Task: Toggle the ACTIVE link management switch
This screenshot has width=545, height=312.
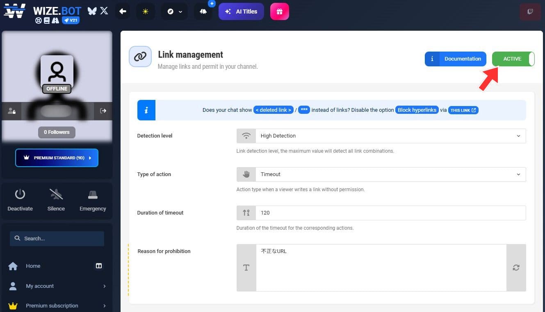Action: point(513,59)
